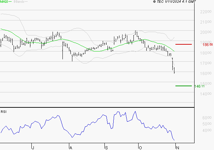Click the O month axis marker
The height and width of the screenshot is (150, 214).
click(140, 148)
